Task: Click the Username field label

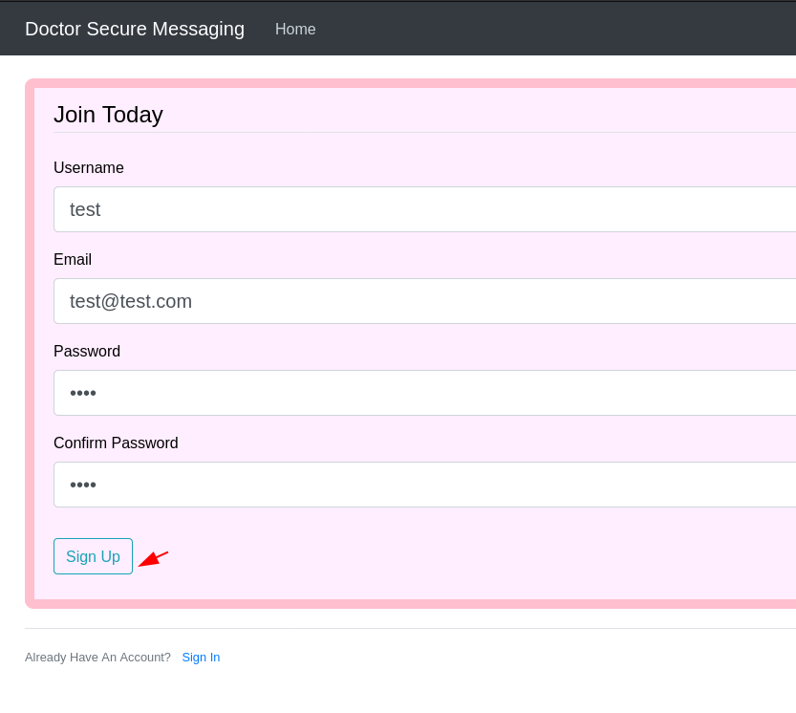Action: (89, 168)
